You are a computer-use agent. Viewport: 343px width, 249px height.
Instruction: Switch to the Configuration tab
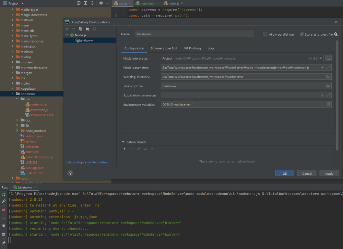[134, 48]
